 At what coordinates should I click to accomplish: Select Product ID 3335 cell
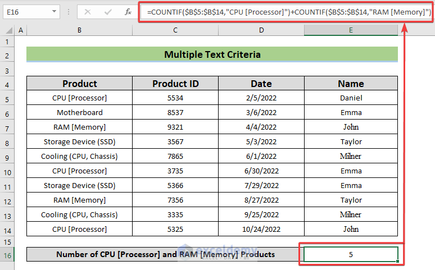click(x=175, y=214)
